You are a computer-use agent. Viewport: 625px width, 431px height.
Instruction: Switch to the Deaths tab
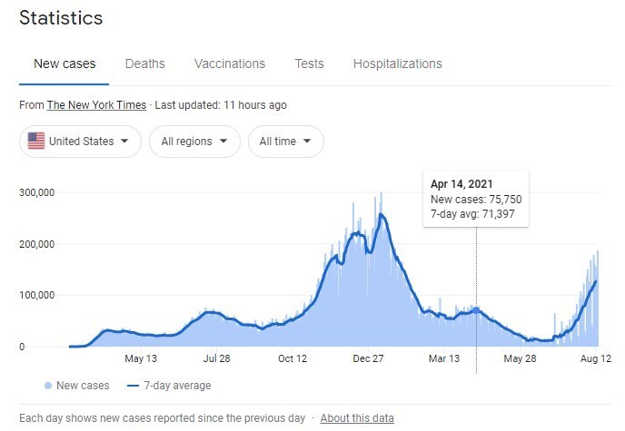tap(144, 64)
